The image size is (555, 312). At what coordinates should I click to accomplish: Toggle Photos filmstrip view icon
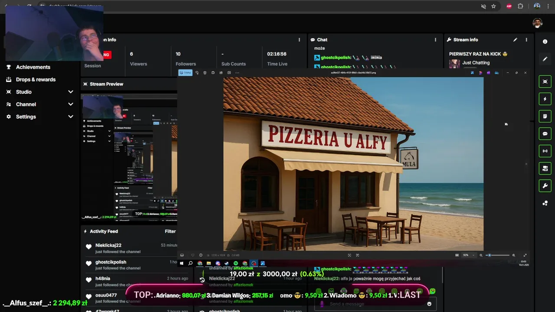182,255
